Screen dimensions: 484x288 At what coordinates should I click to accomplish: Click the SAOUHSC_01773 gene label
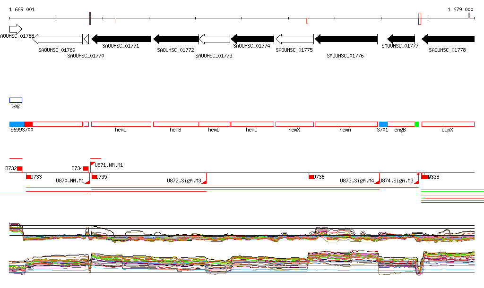tap(214, 56)
